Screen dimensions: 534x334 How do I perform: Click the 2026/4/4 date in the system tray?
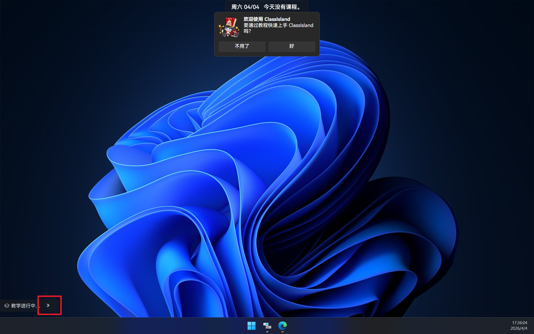(x=518, y=328)
